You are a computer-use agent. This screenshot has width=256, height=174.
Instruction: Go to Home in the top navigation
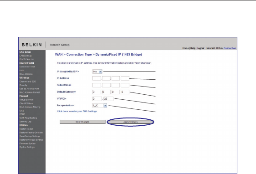(185, 48)
